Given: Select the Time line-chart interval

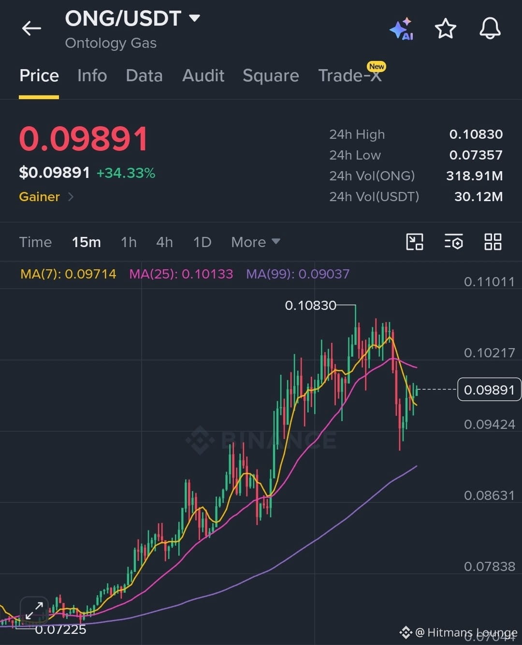Looking at the screenshot, I should (35, 242).
